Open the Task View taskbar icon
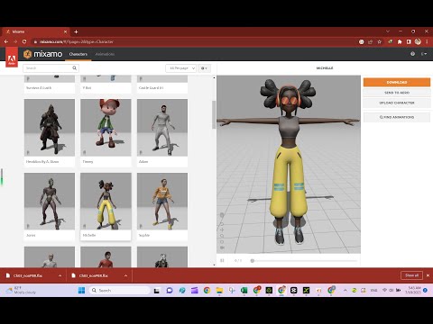This screenshot has width=433, height=324. point(157,291)
